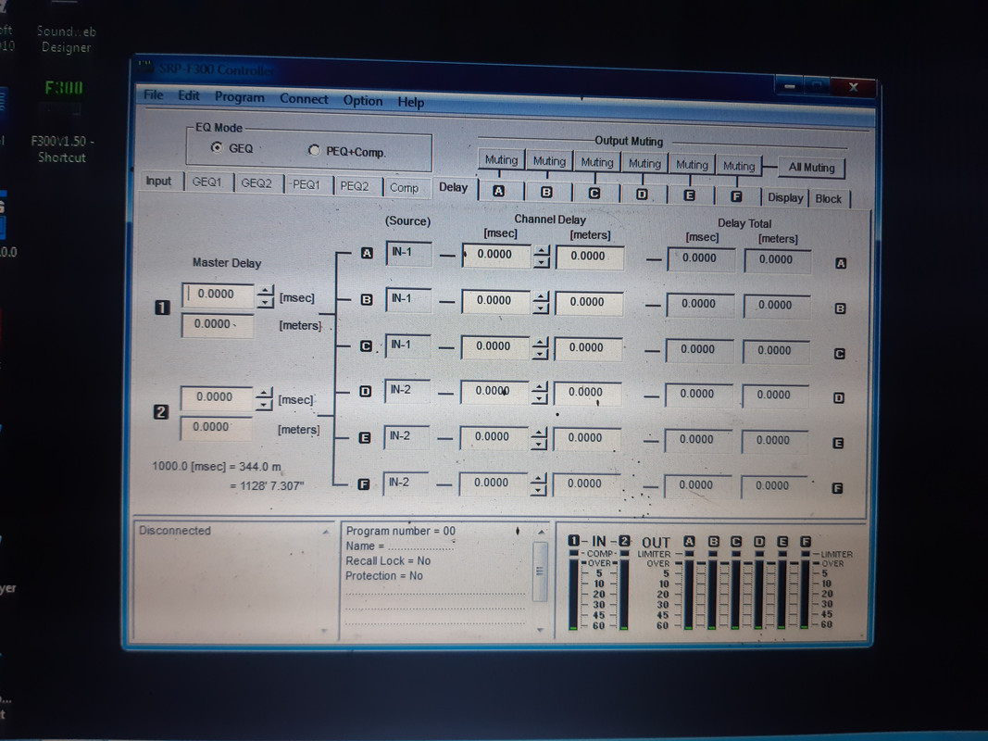Adjust channel F delay stepper
The image size is (988, 741).
click(x=538, y=484)
